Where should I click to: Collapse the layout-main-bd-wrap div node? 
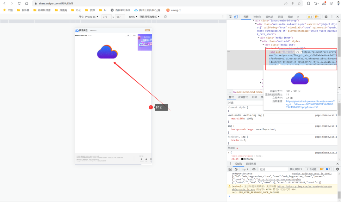(x=254, y=21)
